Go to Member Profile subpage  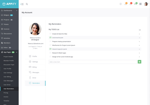[x=8, y=61]
